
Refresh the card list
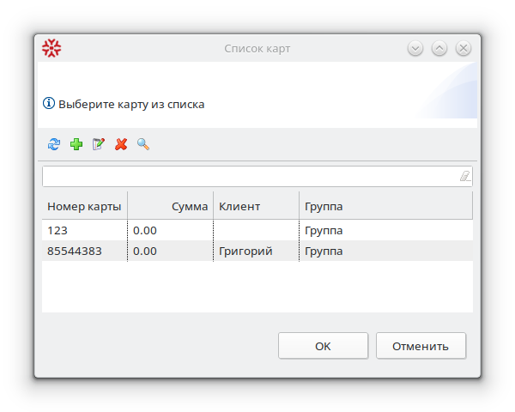(54, 144)
